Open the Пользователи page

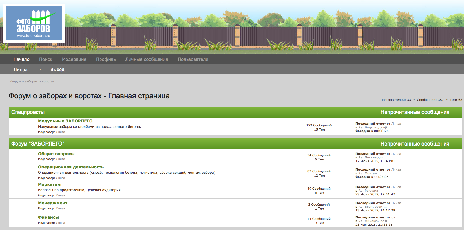[193, 59]
